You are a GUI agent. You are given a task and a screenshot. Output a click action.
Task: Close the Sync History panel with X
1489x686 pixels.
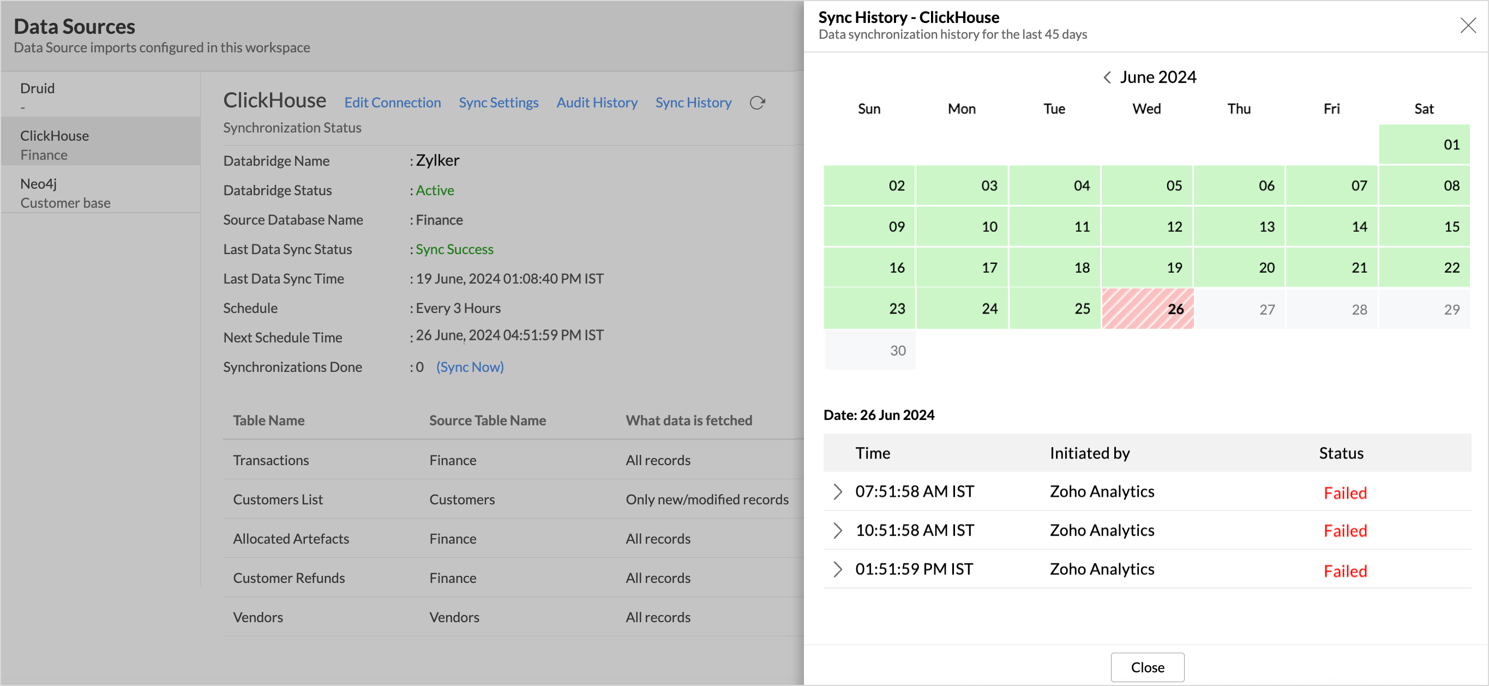[1468, 26]
